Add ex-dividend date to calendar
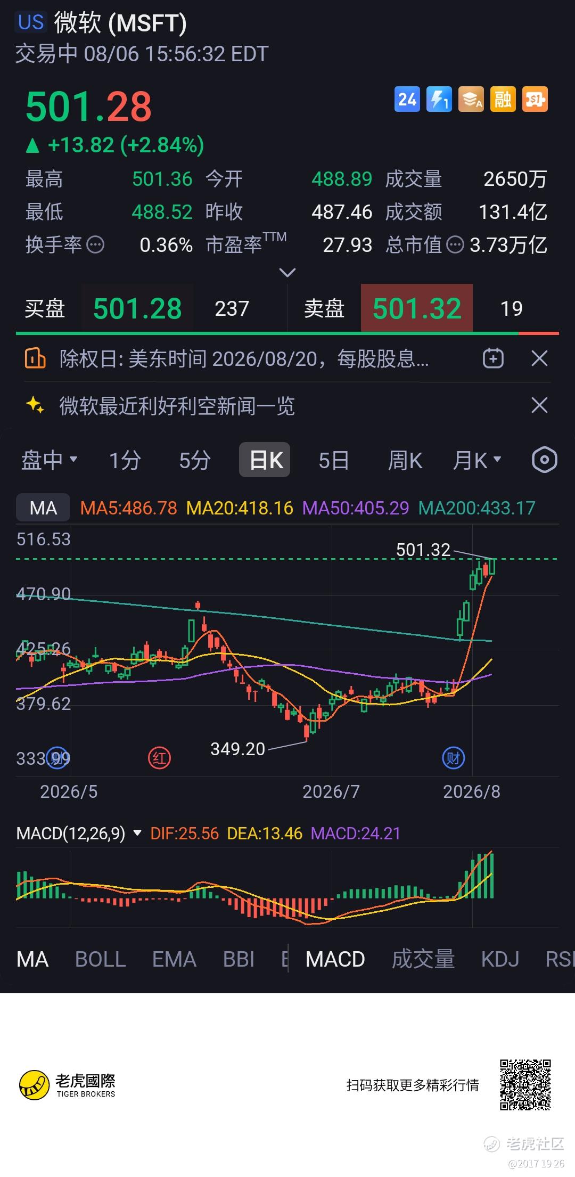 point(493,358)
